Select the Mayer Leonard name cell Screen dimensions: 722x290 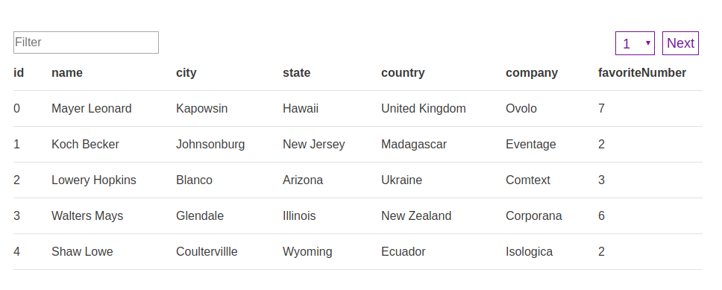point(92,109)
